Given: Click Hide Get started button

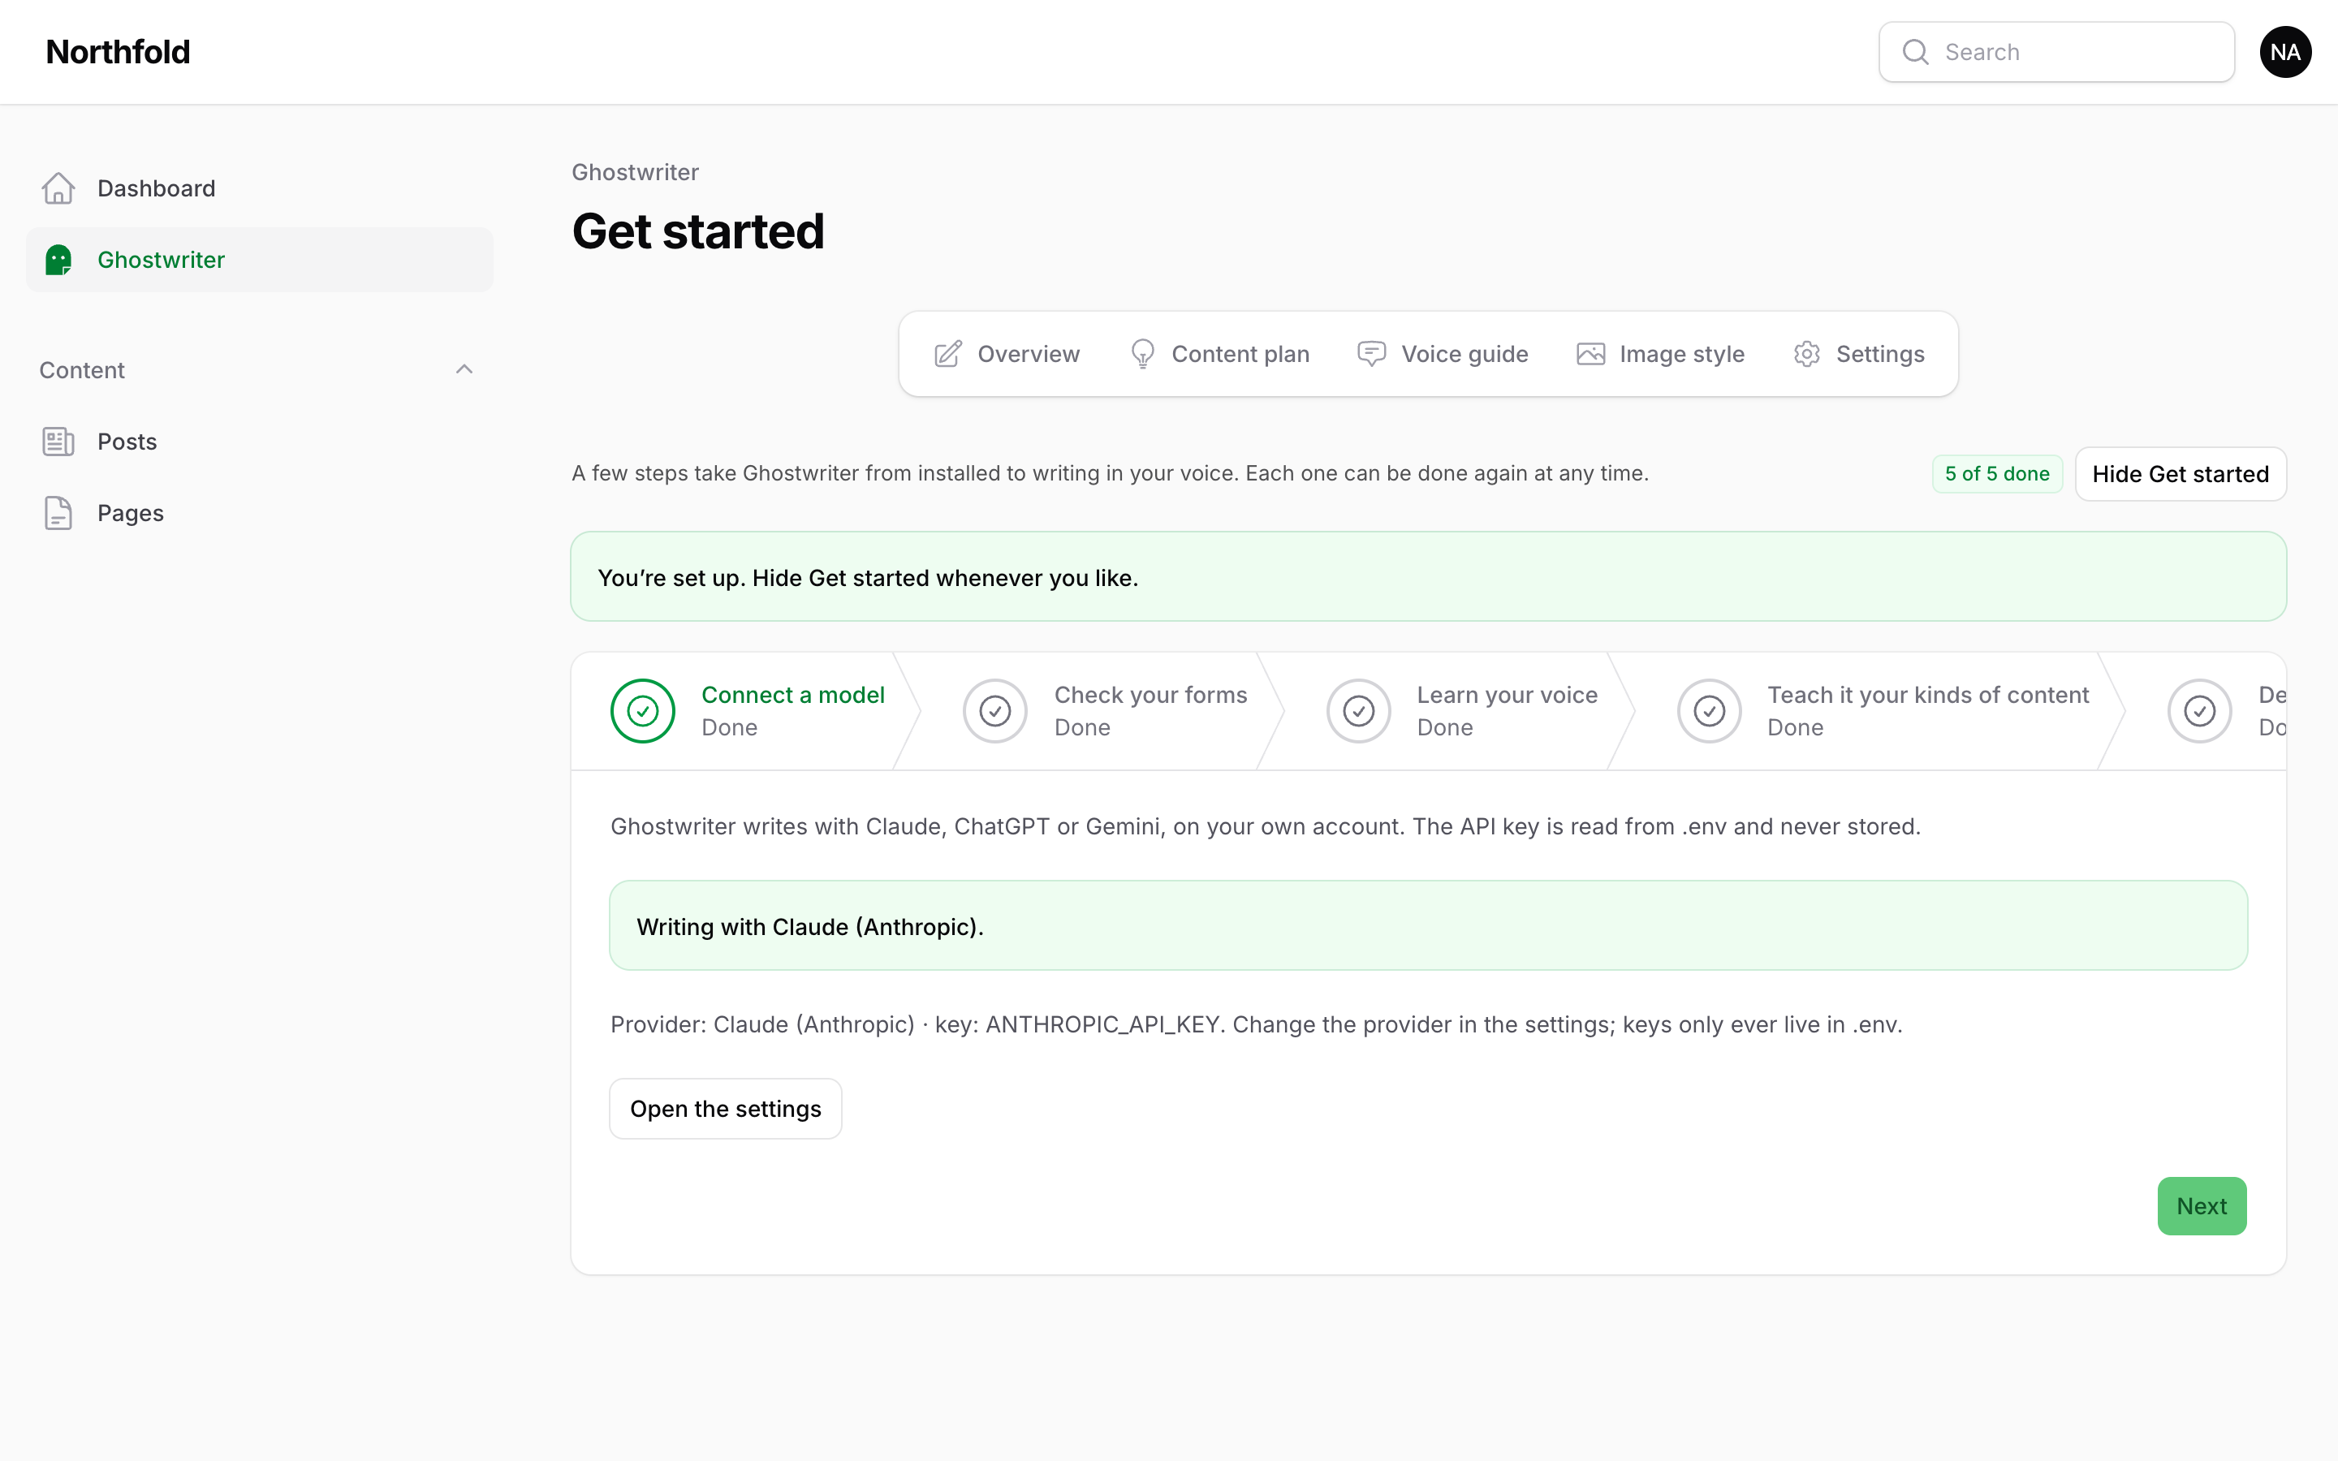Looking at the screenshot, I should pyautogui.click(x=2180, y=473).
